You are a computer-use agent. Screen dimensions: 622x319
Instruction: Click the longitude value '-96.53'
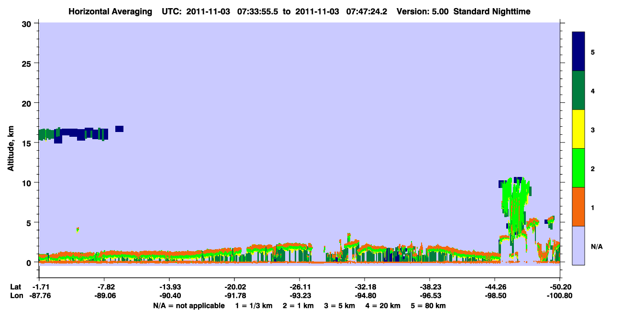[430, 296]
